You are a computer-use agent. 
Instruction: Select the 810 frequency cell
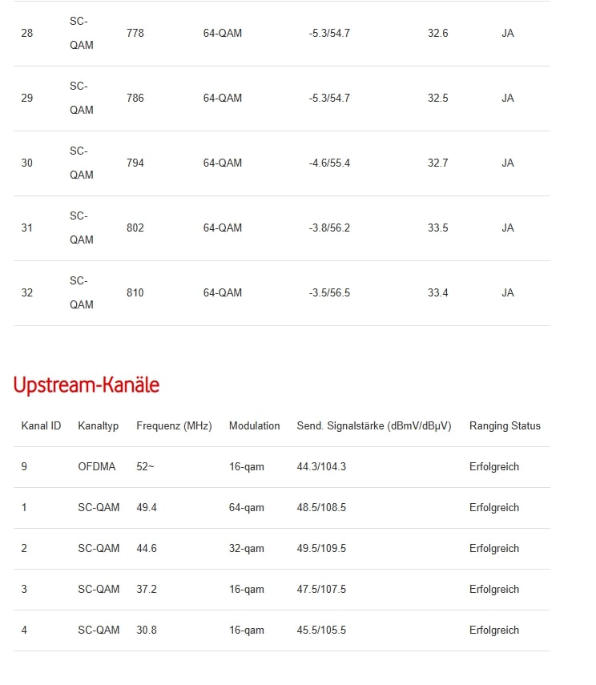(x=135, y=293)
